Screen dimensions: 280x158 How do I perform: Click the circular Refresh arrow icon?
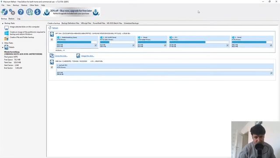coord(50,28)
